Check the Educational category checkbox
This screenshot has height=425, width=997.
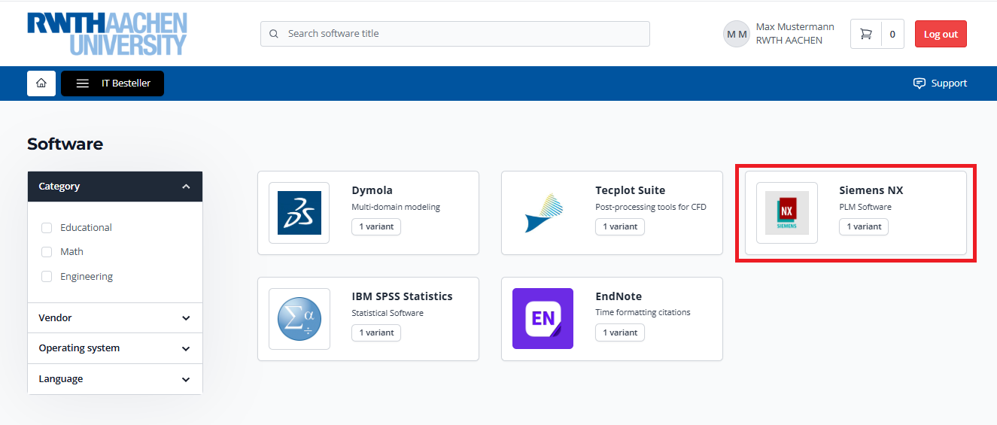[x=47, y=227]
